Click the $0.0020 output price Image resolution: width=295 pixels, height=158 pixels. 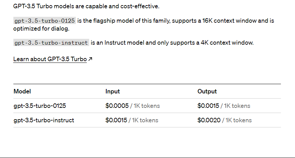coord(209,120)
